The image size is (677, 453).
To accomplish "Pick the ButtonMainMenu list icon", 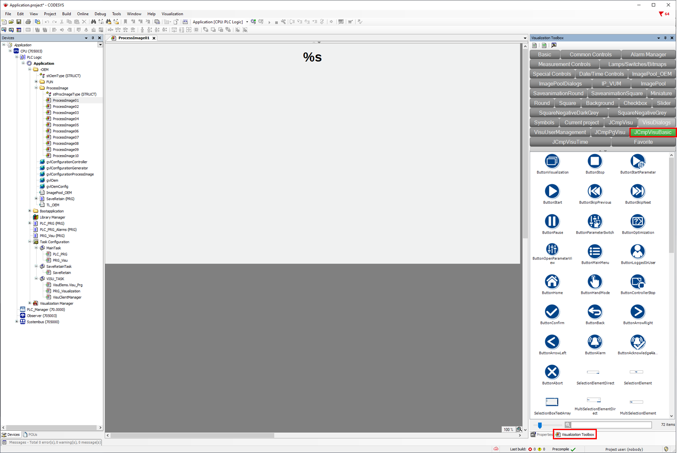I will (x=595, y=252).
